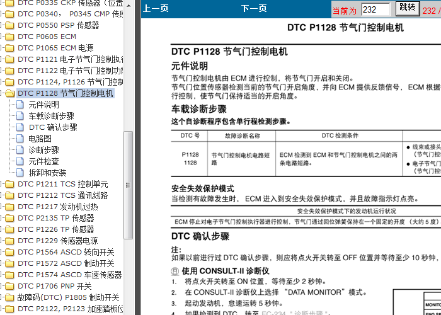The image size is (441, 315).
Task: Click folder icon for DTC P1229 传感器电源
Action: pyautogui.click(x=9, y=241)
